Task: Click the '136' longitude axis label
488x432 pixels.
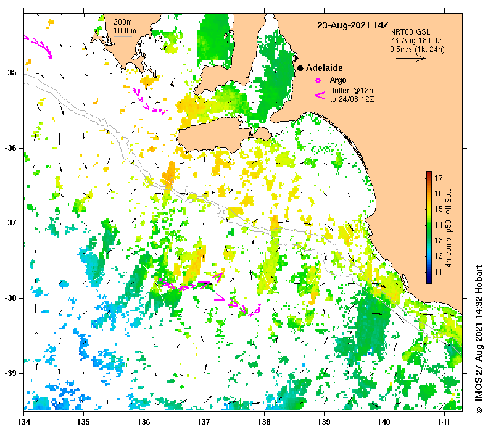Action: (x=144, y=422)
